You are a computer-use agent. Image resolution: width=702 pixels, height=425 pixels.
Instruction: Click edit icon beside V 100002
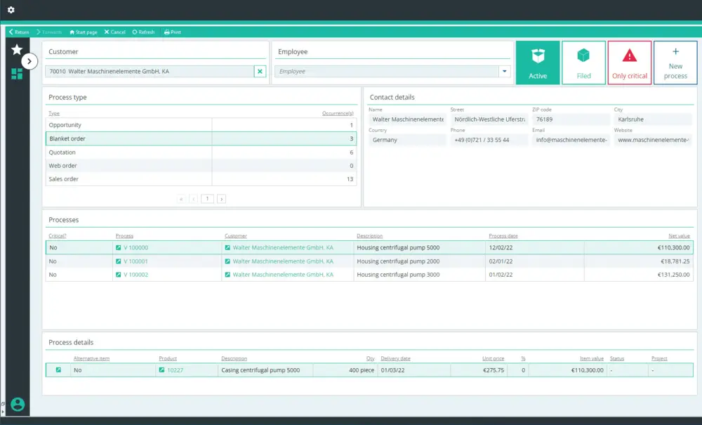click(x=118, y=275)
